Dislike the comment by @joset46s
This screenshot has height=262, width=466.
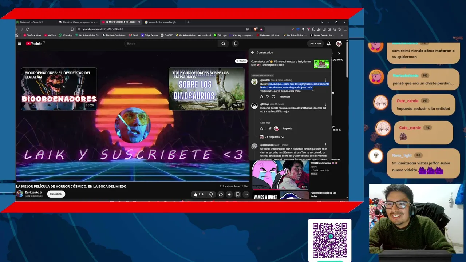tap(267, 97)
